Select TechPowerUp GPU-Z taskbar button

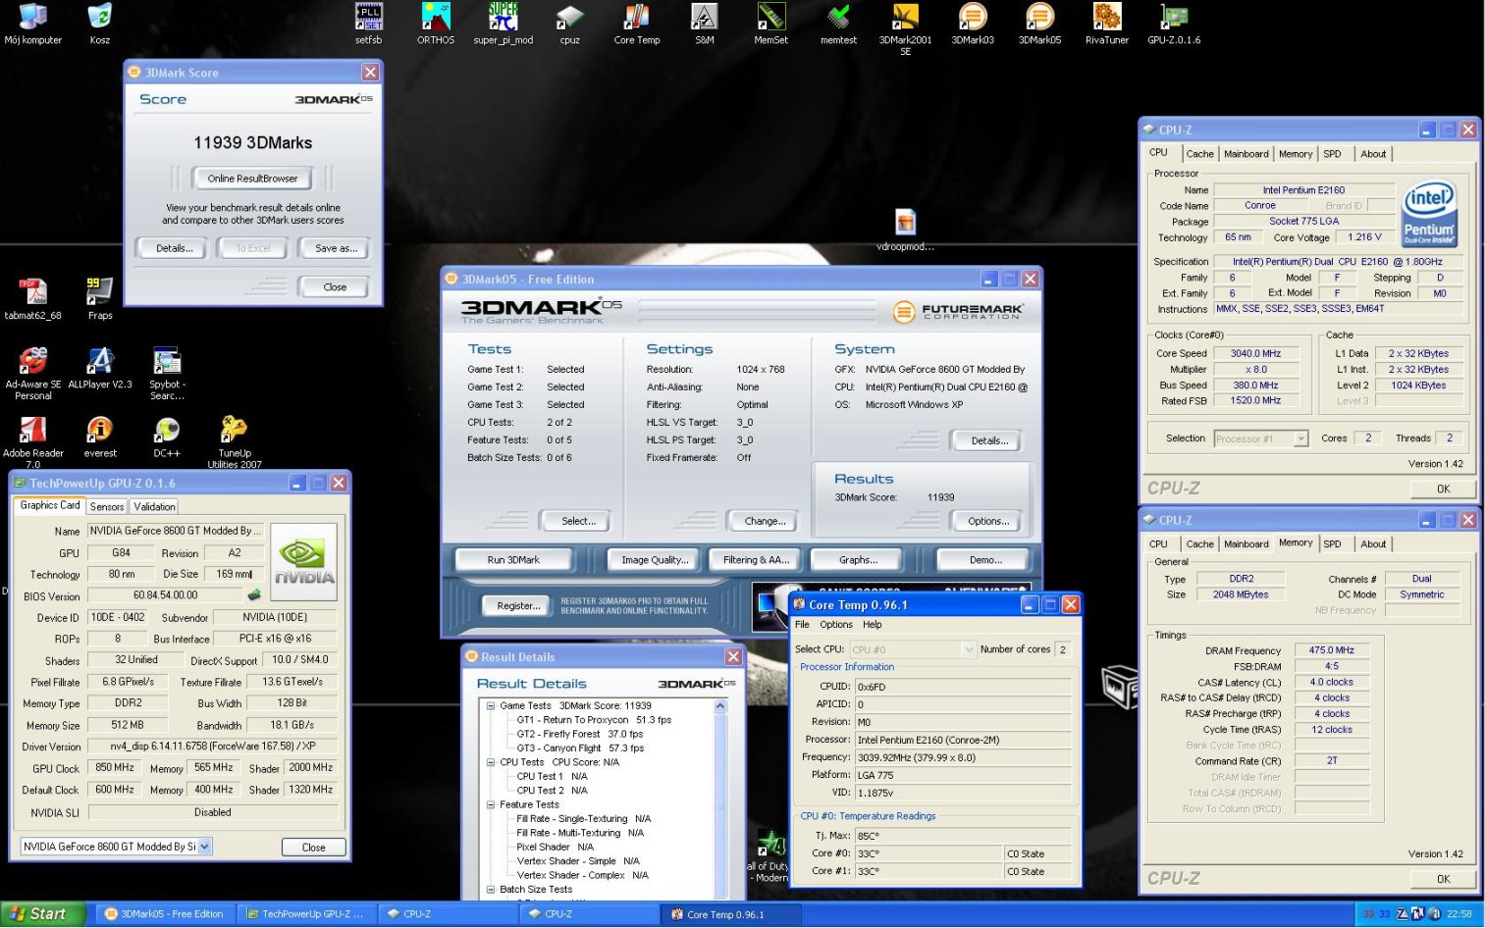coord(306,914)
